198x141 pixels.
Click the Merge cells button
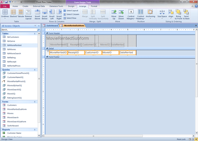pyautogui.click(x=85, y=13)
